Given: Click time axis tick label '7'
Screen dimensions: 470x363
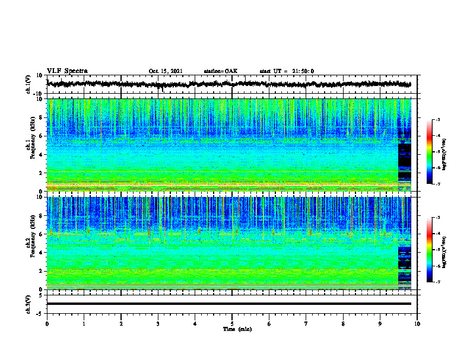Looking at the screenshot, I should pos(306,324).
